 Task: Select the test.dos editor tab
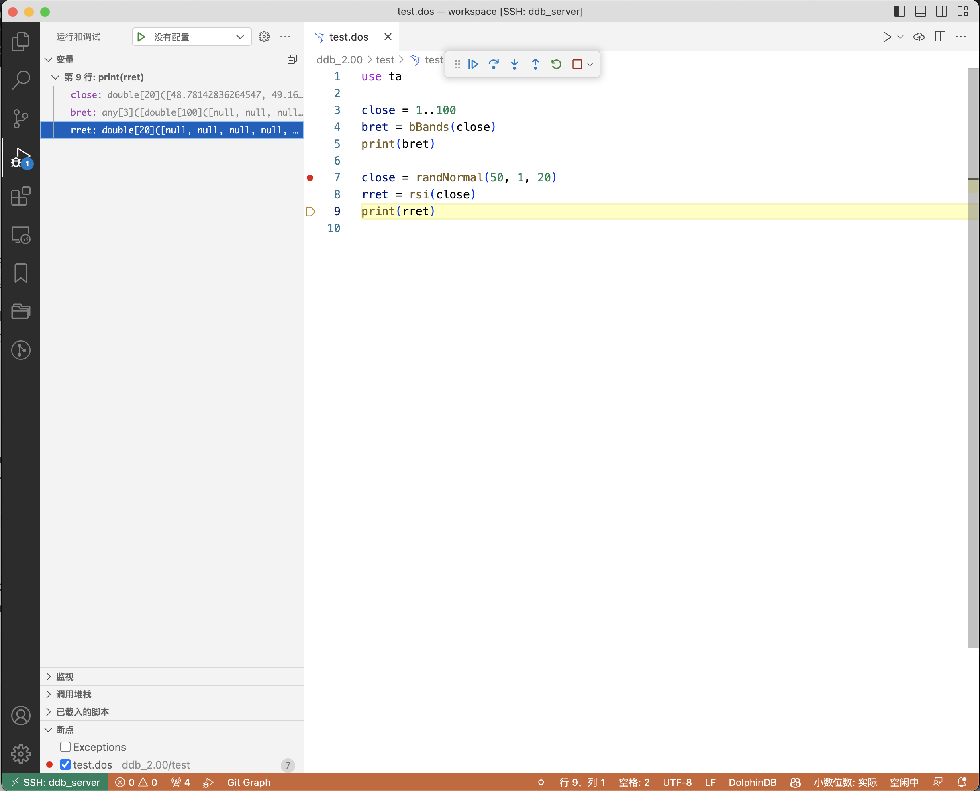pyautogui.click(x=348, y=37)
